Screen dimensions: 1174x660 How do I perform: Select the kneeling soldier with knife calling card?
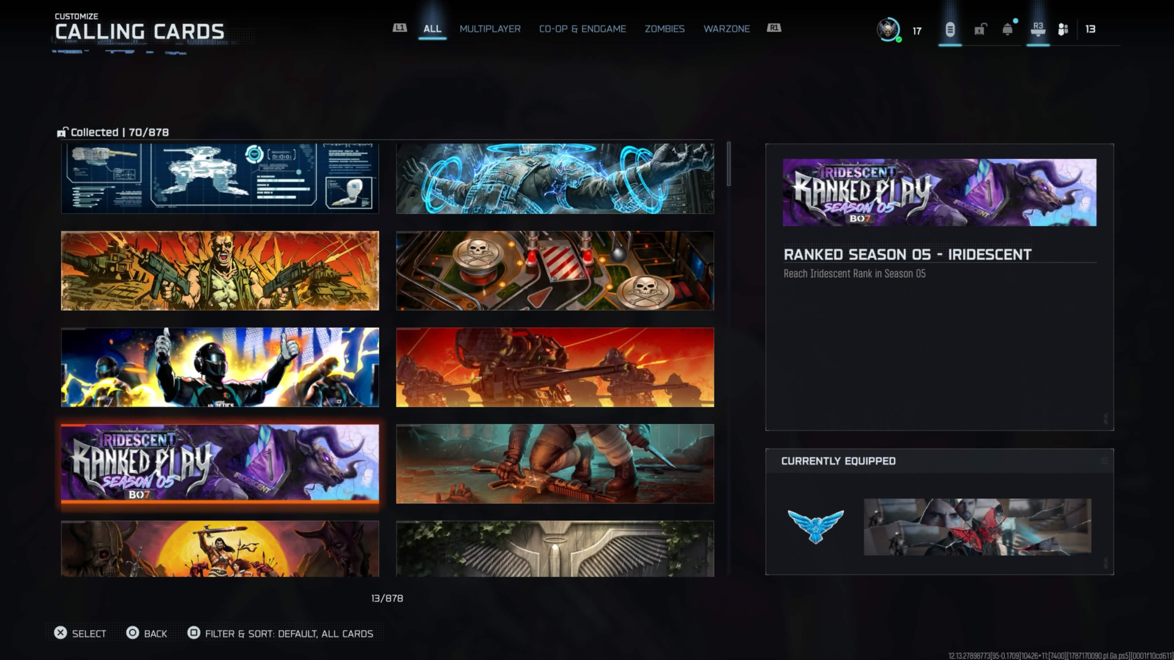pos(555,464)
